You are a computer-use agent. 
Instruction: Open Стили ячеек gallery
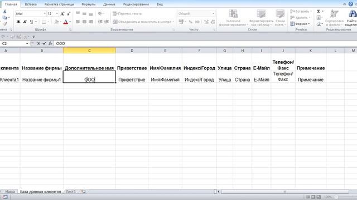pos(280,18)
